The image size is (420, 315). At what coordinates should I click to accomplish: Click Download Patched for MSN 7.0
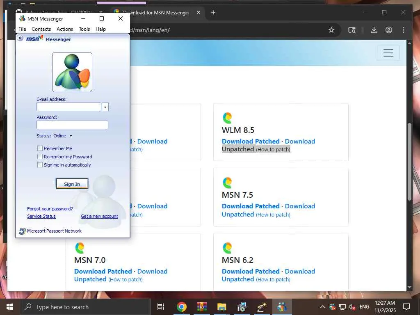pos(103,272)
